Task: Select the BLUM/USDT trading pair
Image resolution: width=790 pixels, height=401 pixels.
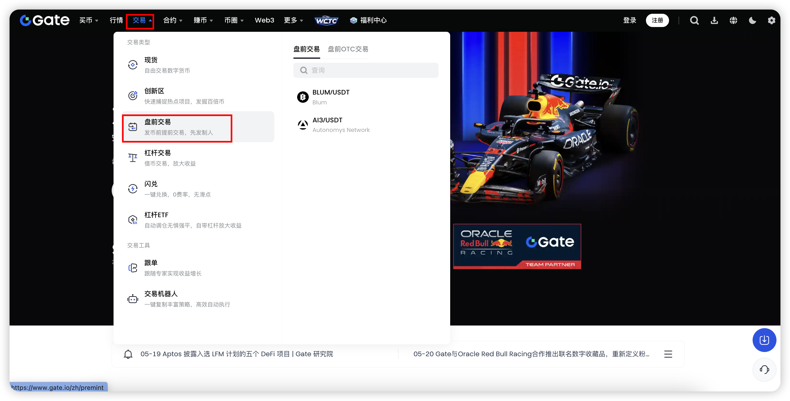Action: click(x=331, y=97)
